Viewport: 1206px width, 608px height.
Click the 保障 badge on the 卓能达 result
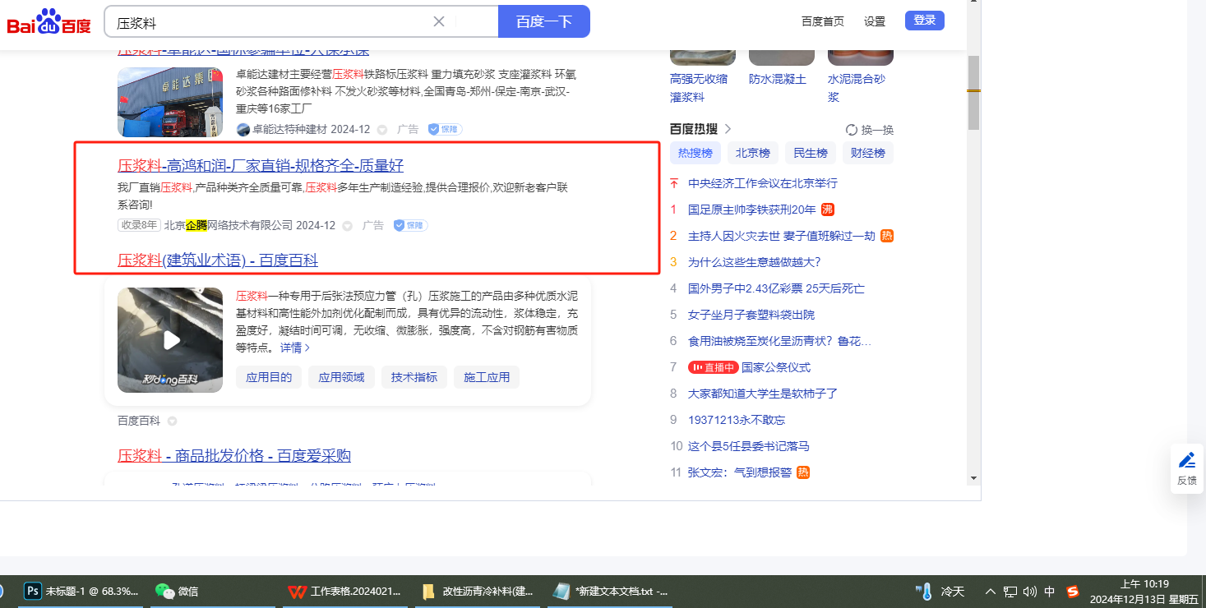click(x=445, y=129)
